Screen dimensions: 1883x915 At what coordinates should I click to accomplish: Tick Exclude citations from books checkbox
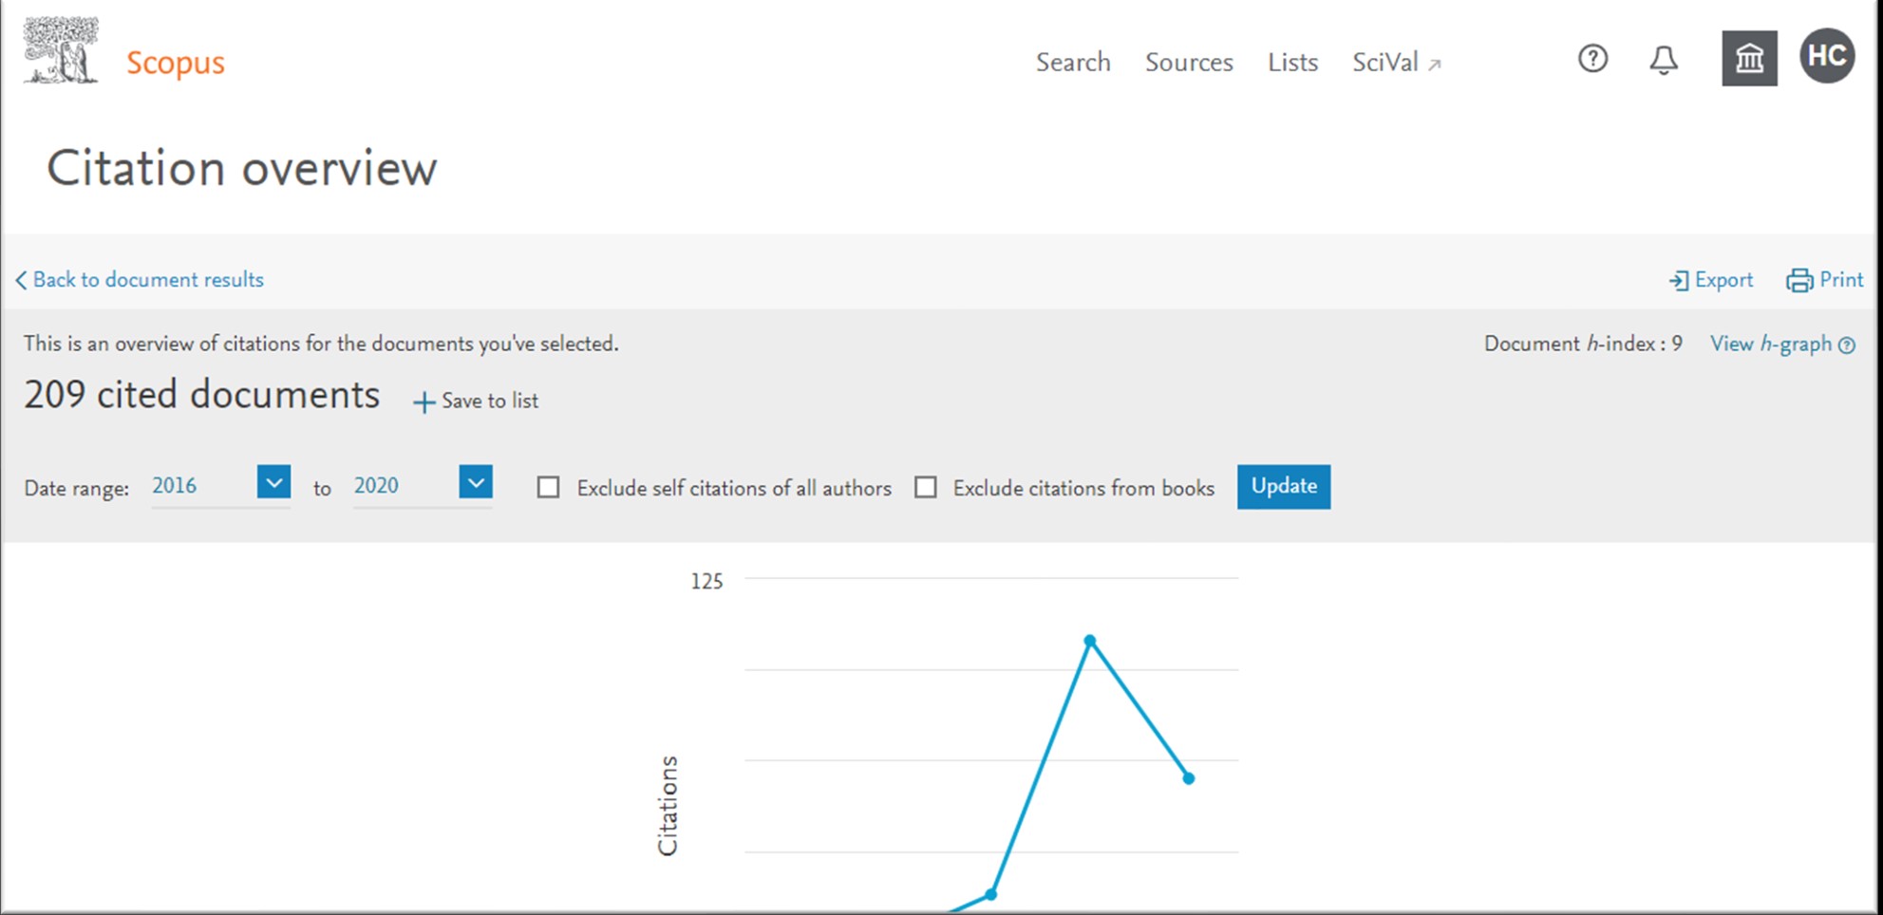pos(925,488)
